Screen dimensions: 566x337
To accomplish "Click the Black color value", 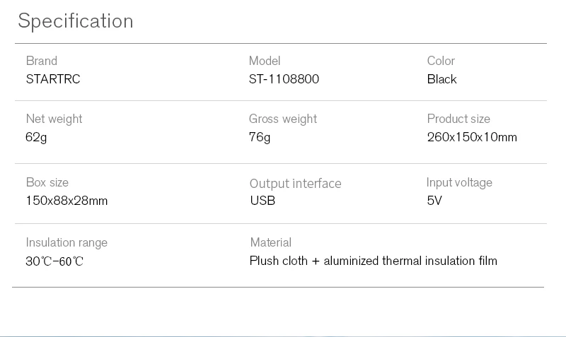I will (x=442, y=79).
